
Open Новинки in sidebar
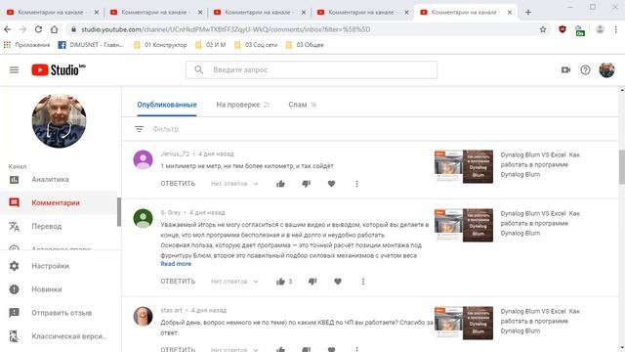pos(47,289)
